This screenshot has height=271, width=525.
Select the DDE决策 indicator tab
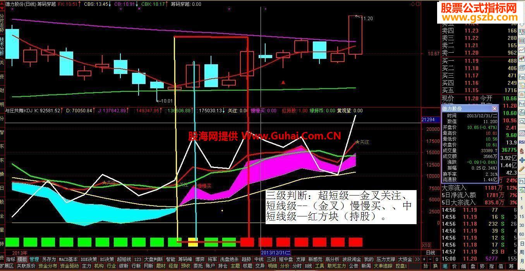pos(89,259)
